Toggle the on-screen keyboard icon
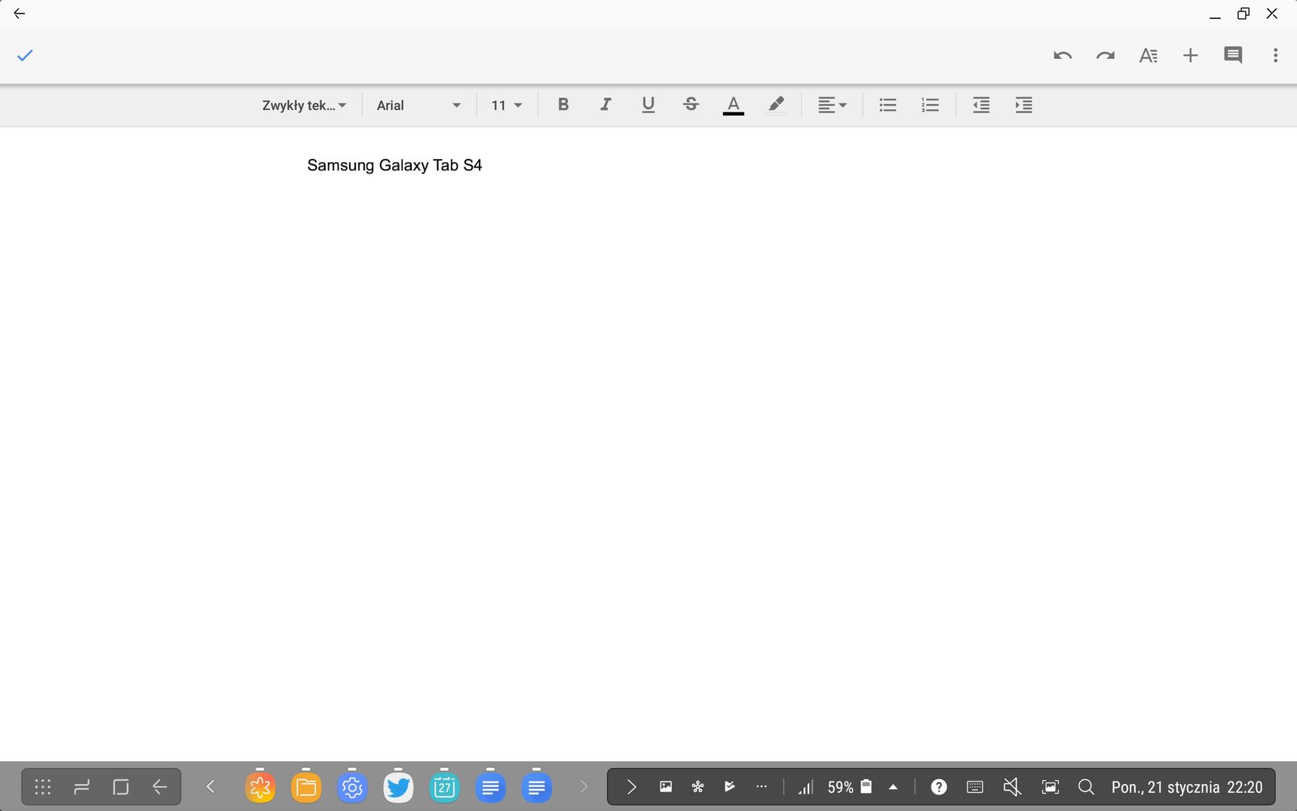The image size is (1297, 811). [975, 788]
